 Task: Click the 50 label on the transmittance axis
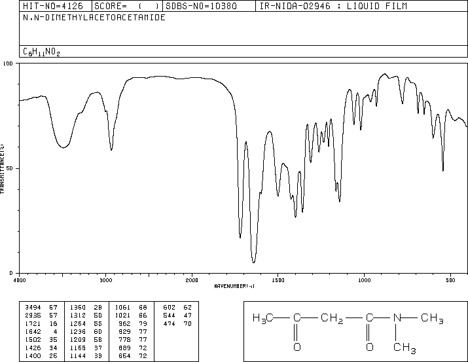coord(10,168)
